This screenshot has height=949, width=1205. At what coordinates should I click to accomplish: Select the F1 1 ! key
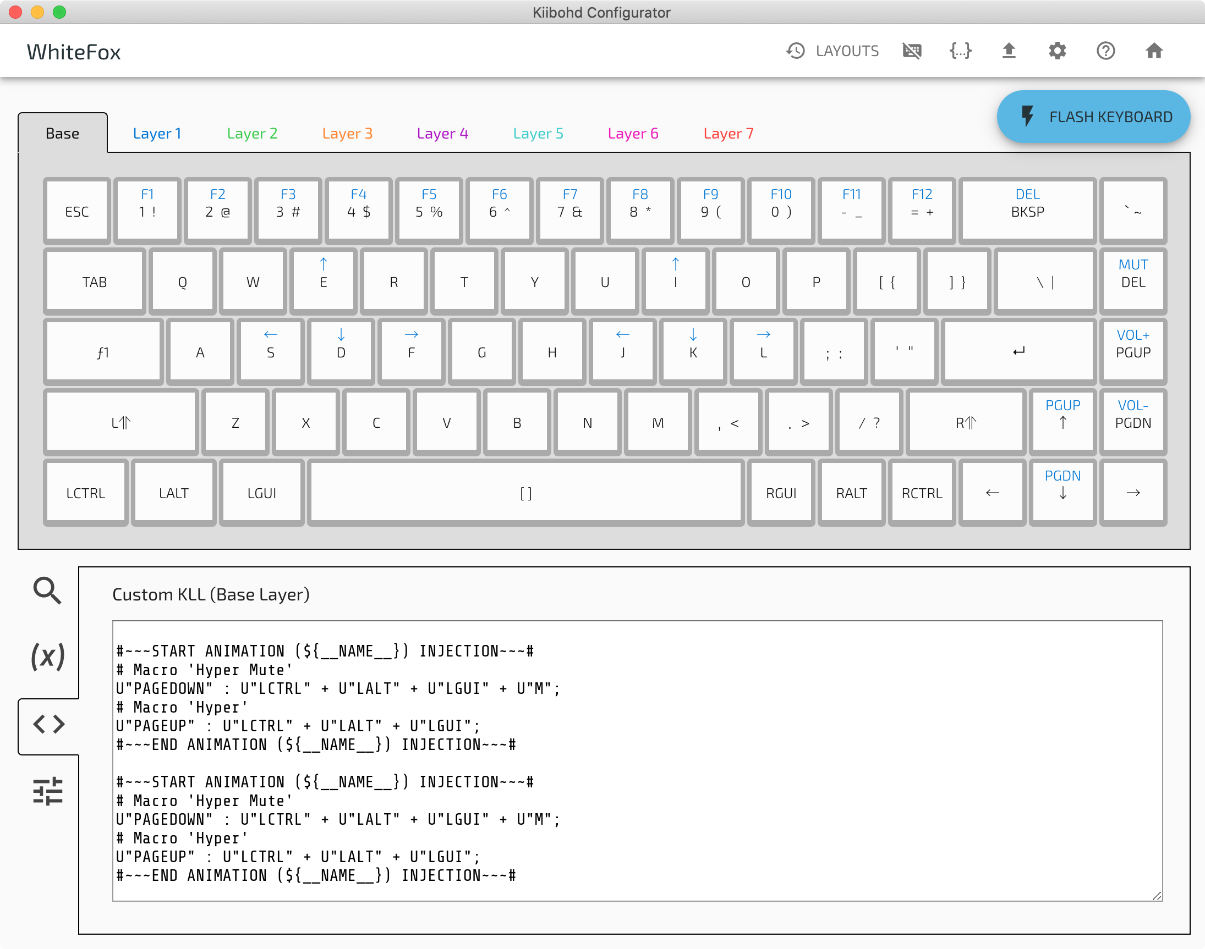tap(147, 211)
